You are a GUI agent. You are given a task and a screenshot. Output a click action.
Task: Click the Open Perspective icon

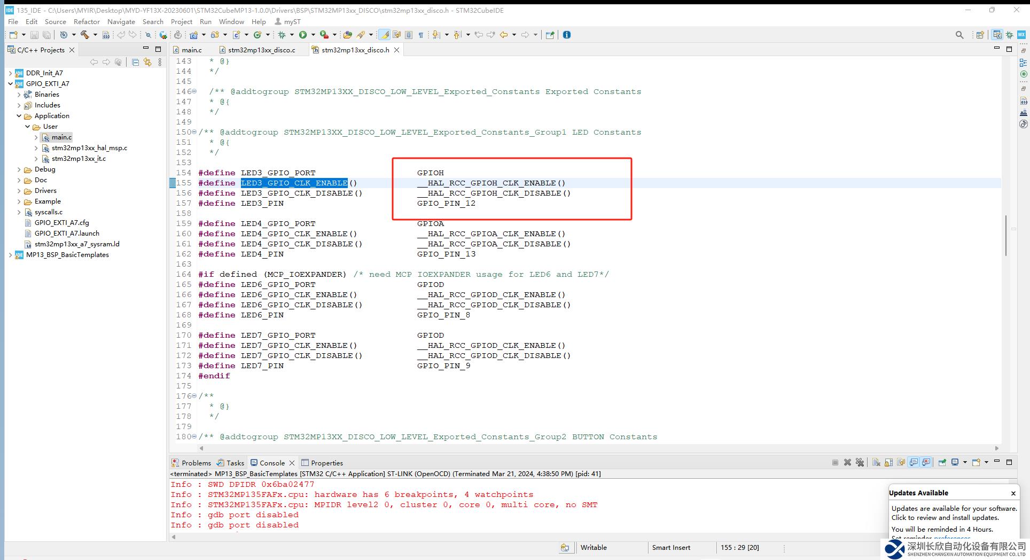(980, 35)
